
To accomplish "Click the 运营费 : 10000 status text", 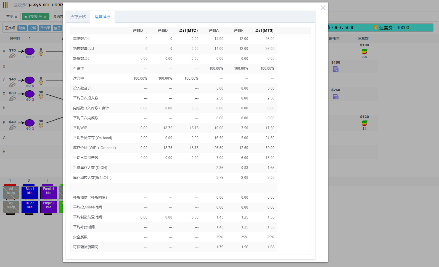I will coord(394,28).
